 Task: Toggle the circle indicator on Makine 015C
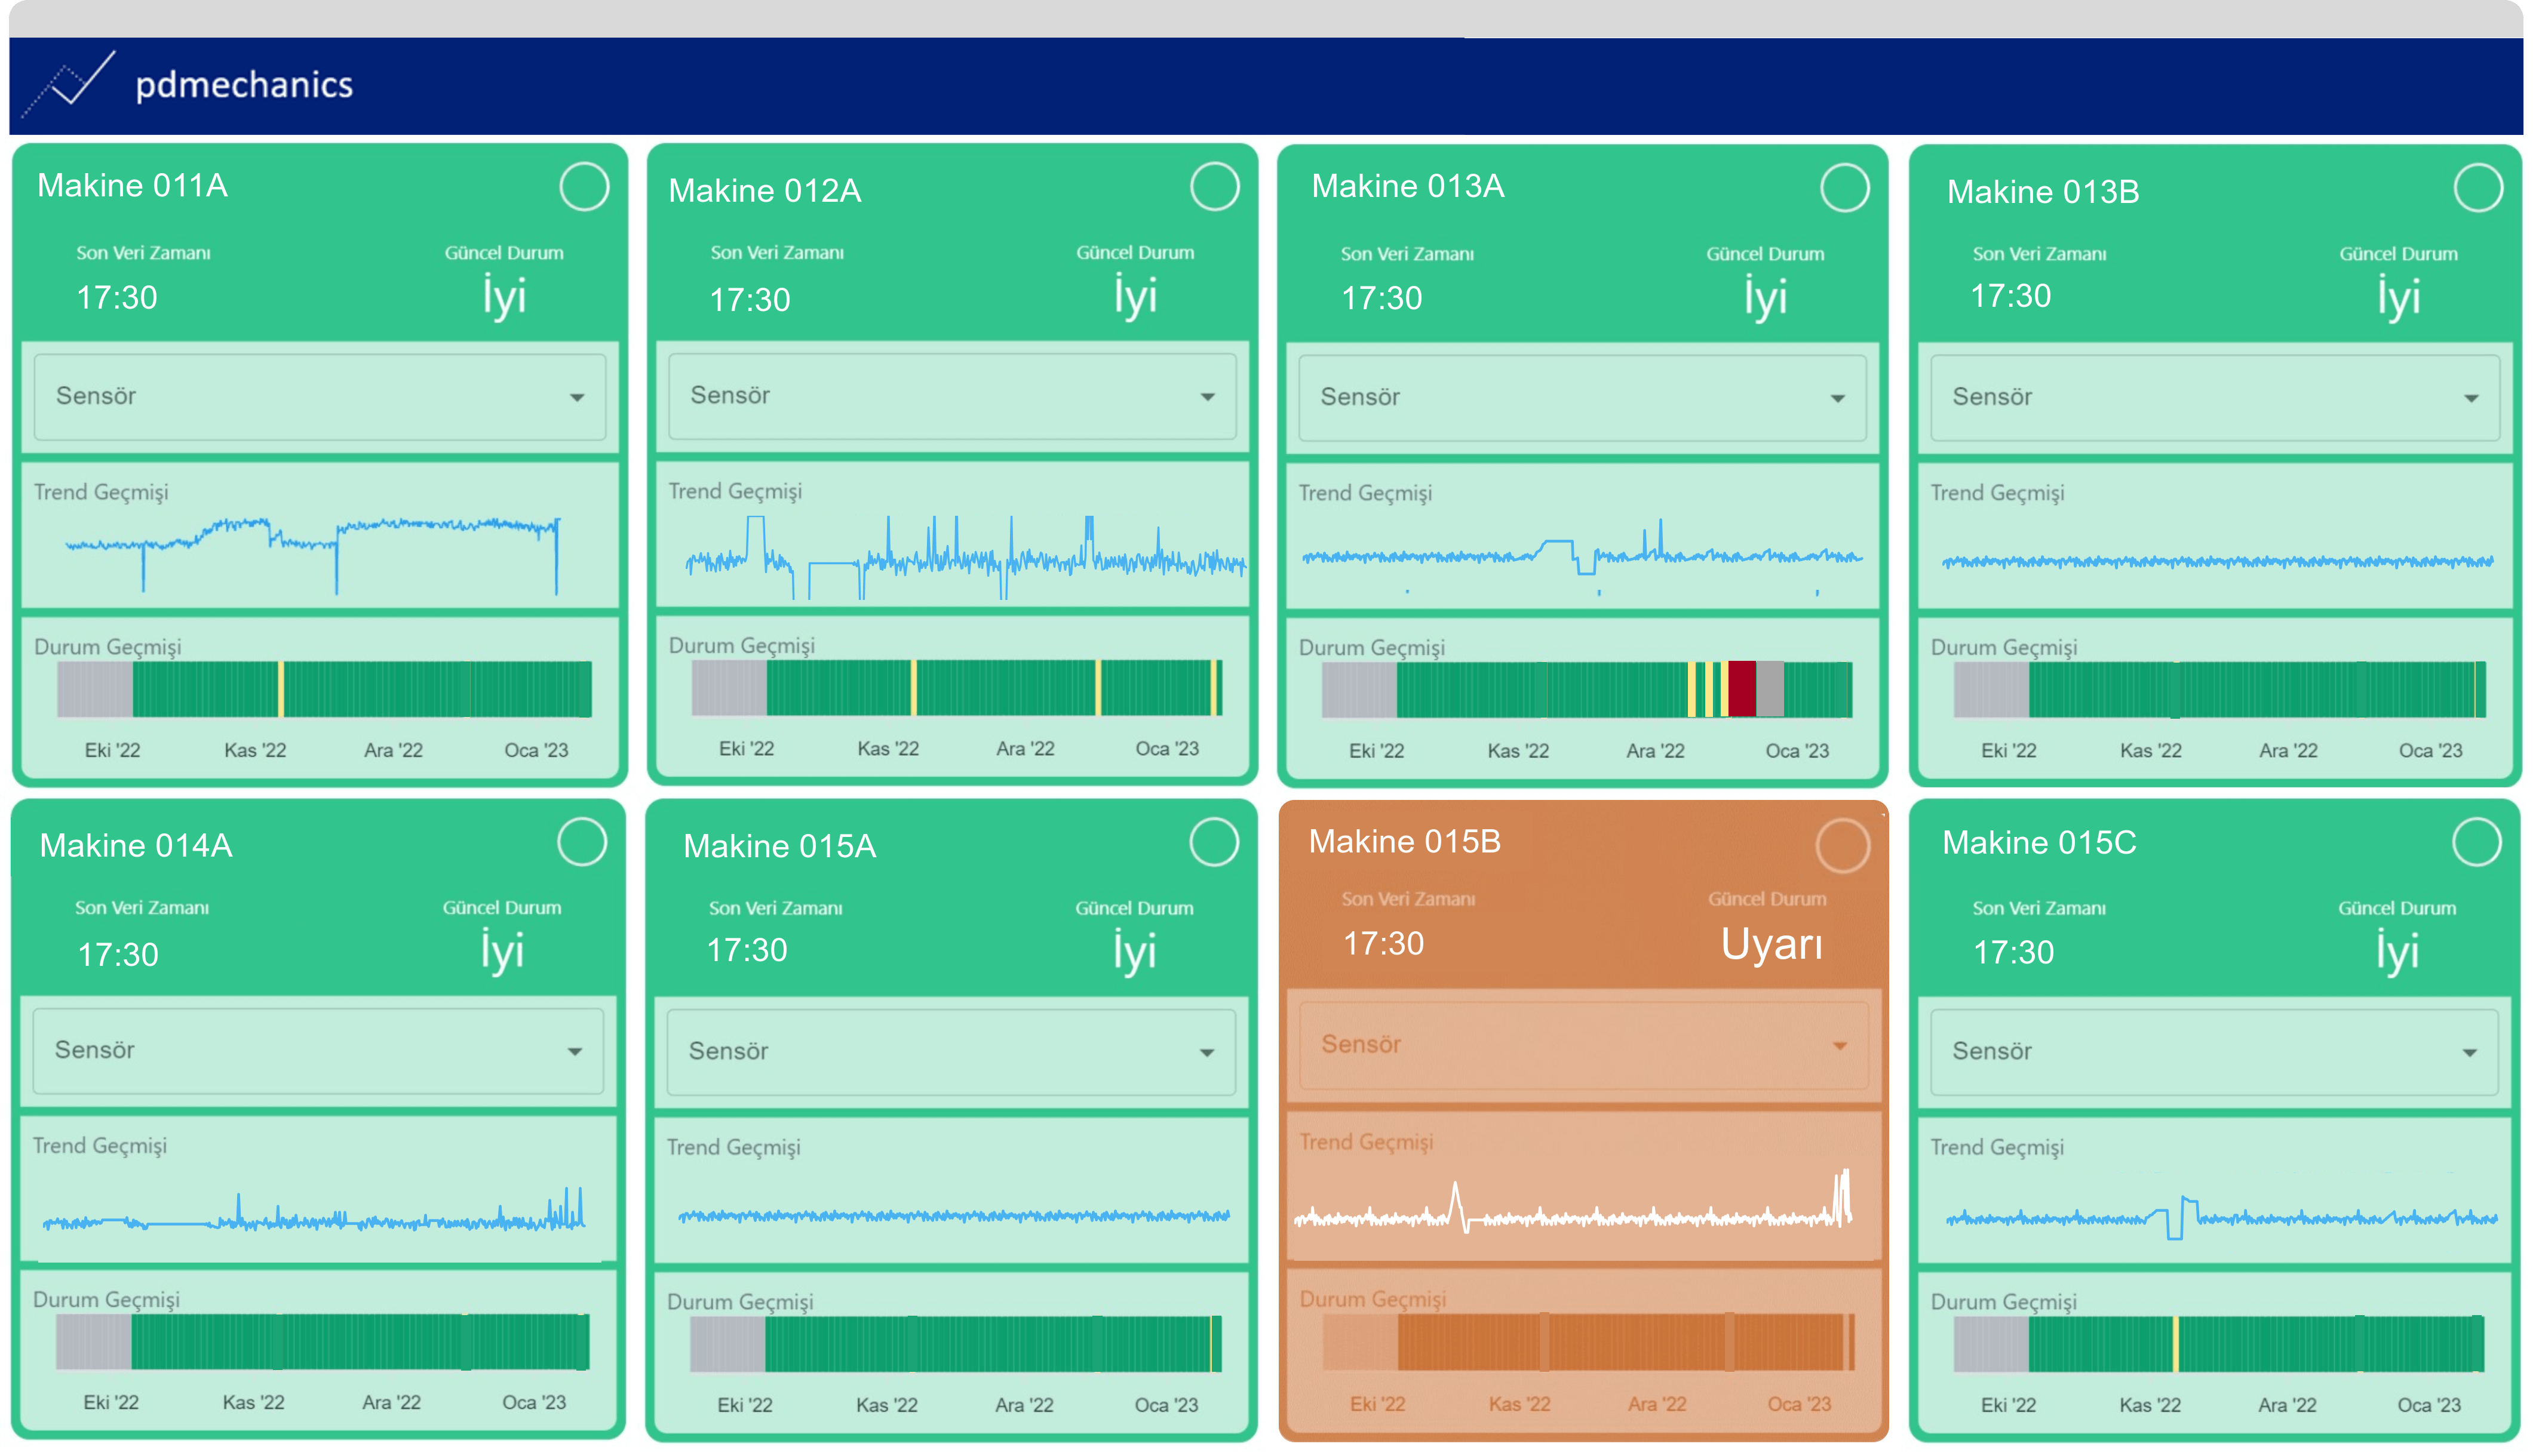2476,842
